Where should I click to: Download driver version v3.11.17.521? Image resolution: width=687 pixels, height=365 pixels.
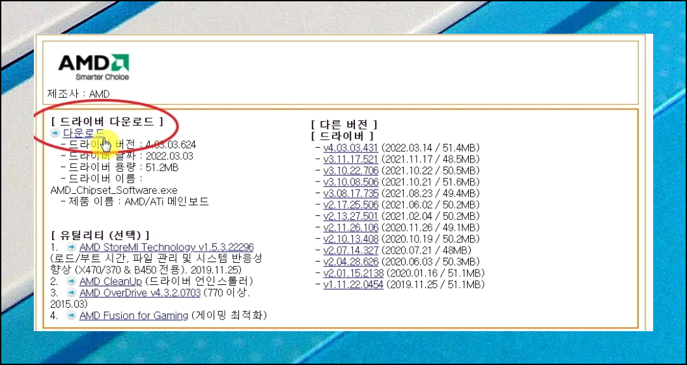[x=350, y=159]
